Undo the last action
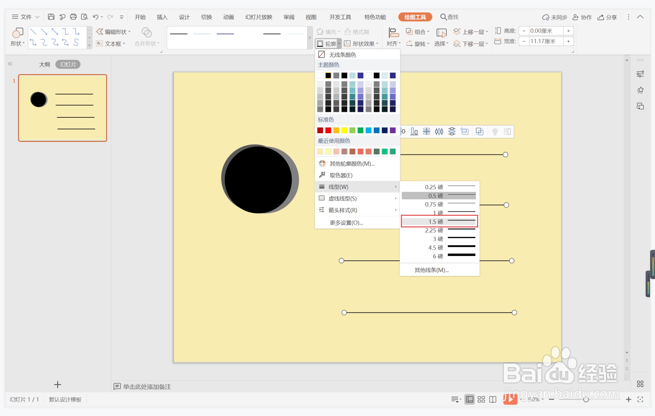This screenshot has width=655, height=416. pos(96,17)
